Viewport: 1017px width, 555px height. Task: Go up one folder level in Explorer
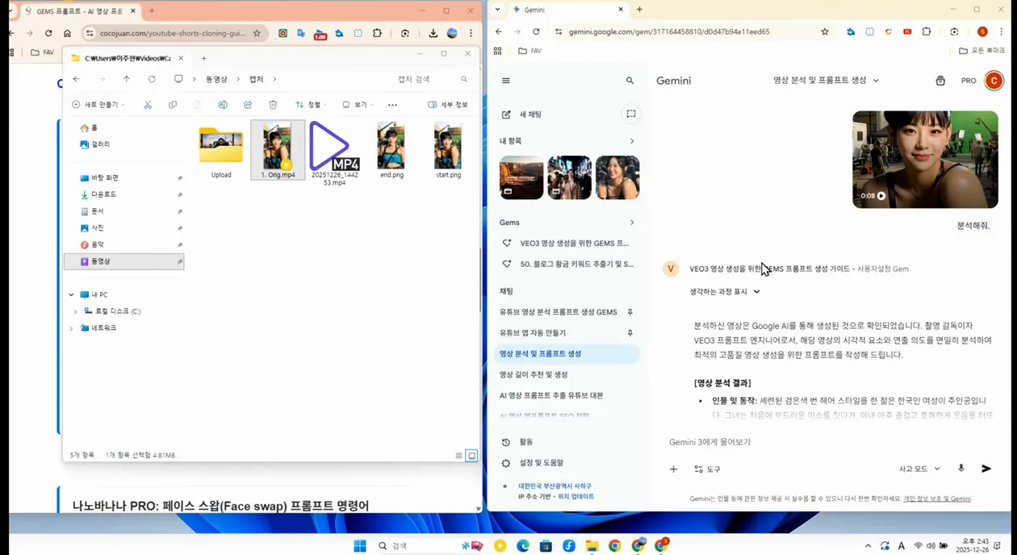click(127, 79)
